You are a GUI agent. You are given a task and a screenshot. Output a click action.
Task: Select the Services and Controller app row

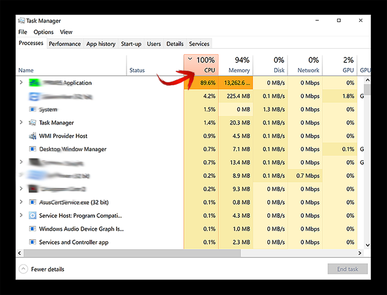coord(190,242)
